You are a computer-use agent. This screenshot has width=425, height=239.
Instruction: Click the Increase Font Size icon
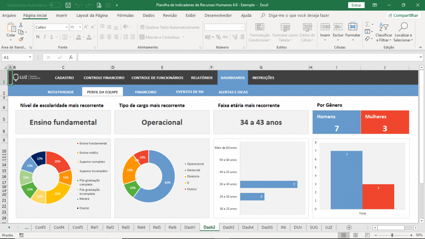pos(86,27)
